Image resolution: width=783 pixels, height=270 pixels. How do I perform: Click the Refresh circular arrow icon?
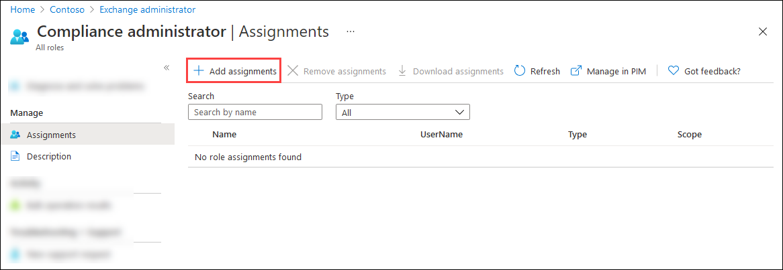[520, 71]
